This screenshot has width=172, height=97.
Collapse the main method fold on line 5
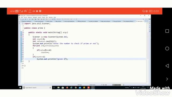tap(24, 32)
